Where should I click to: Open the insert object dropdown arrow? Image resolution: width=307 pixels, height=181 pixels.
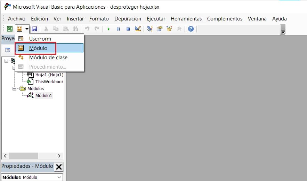click(27, 29)
